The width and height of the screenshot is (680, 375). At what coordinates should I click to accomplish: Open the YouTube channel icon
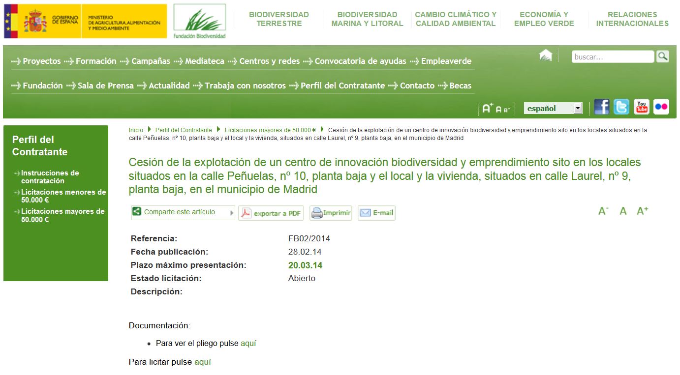pos(641,107)
